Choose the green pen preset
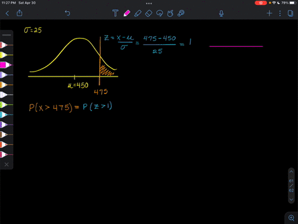Viewport: 298px width, 224px height. 6,105
